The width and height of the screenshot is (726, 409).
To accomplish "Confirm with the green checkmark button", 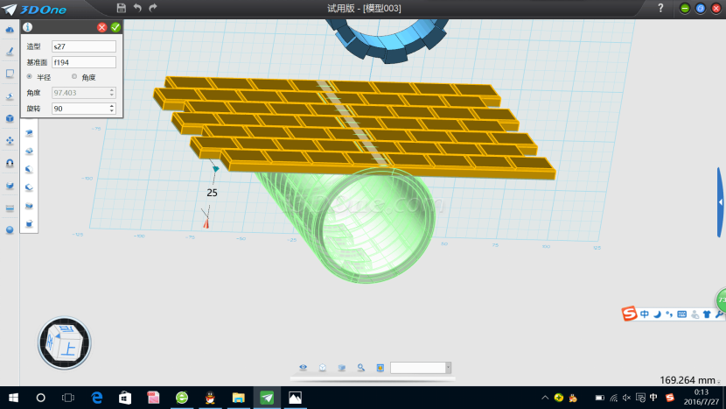I will point(115,28).
